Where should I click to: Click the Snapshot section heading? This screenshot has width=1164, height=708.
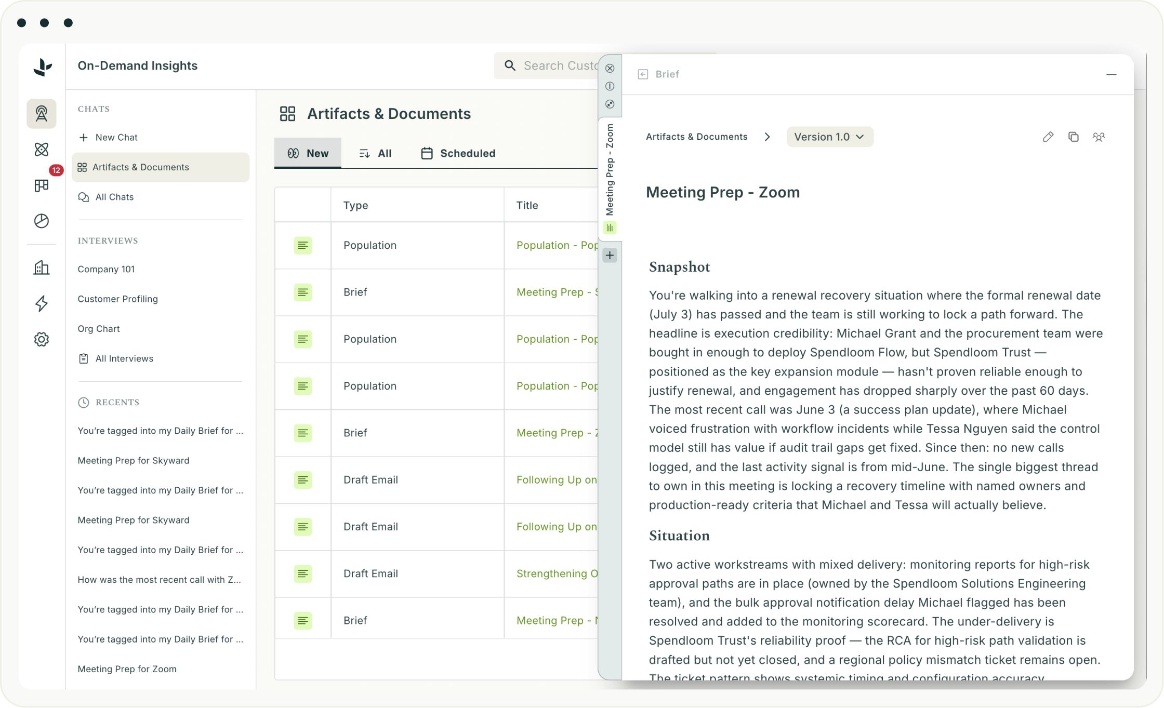[680, 267]
